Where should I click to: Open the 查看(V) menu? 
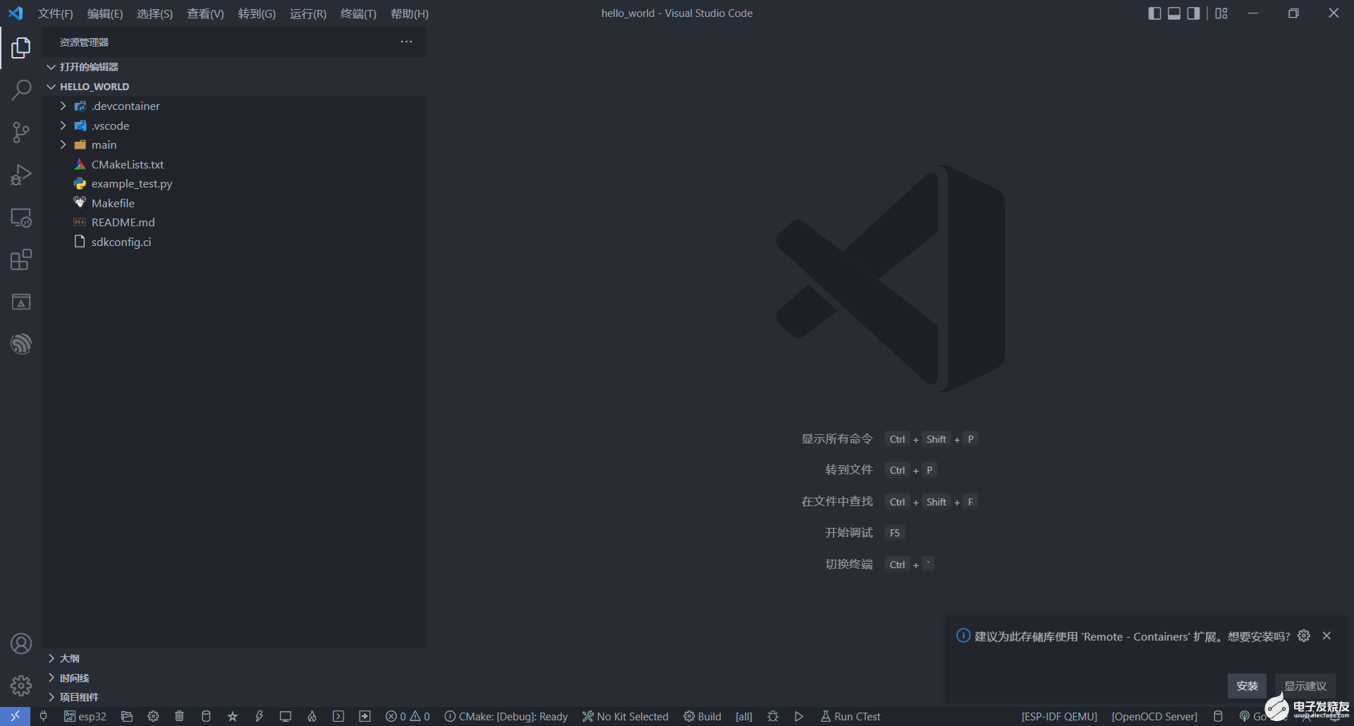point(205,13)
